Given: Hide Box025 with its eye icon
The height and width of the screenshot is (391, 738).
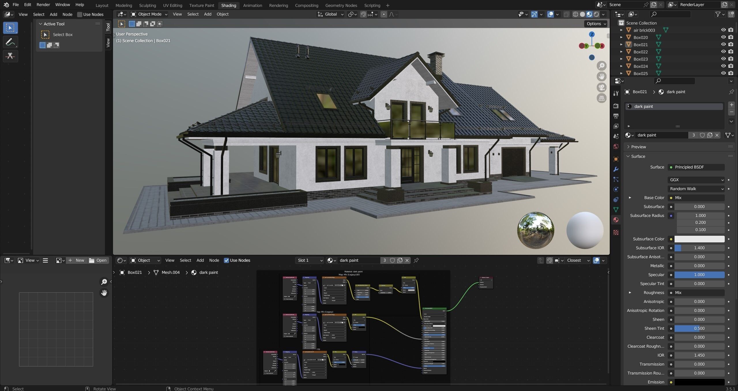Looking at the screenshot, I should (723, 73).
